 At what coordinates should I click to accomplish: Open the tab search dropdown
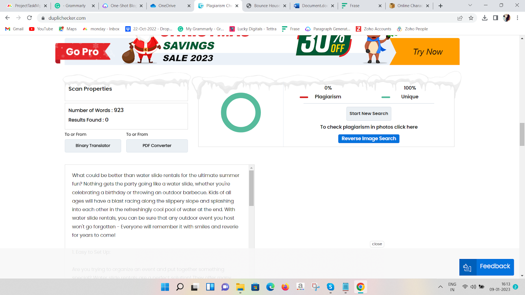[470, 5]
